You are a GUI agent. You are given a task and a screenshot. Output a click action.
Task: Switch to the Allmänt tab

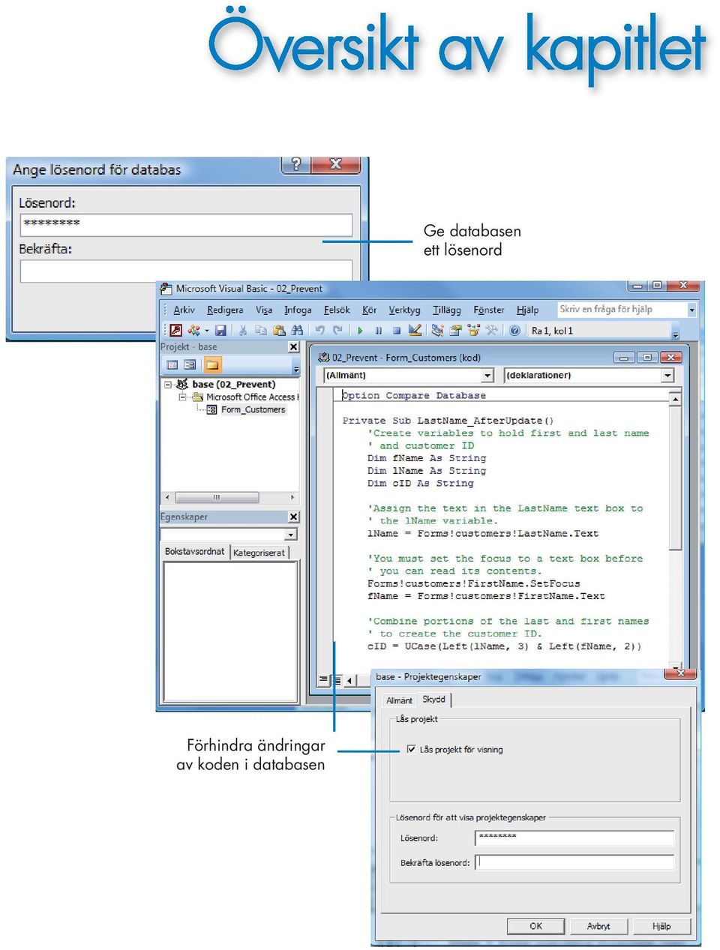[399, 700]
